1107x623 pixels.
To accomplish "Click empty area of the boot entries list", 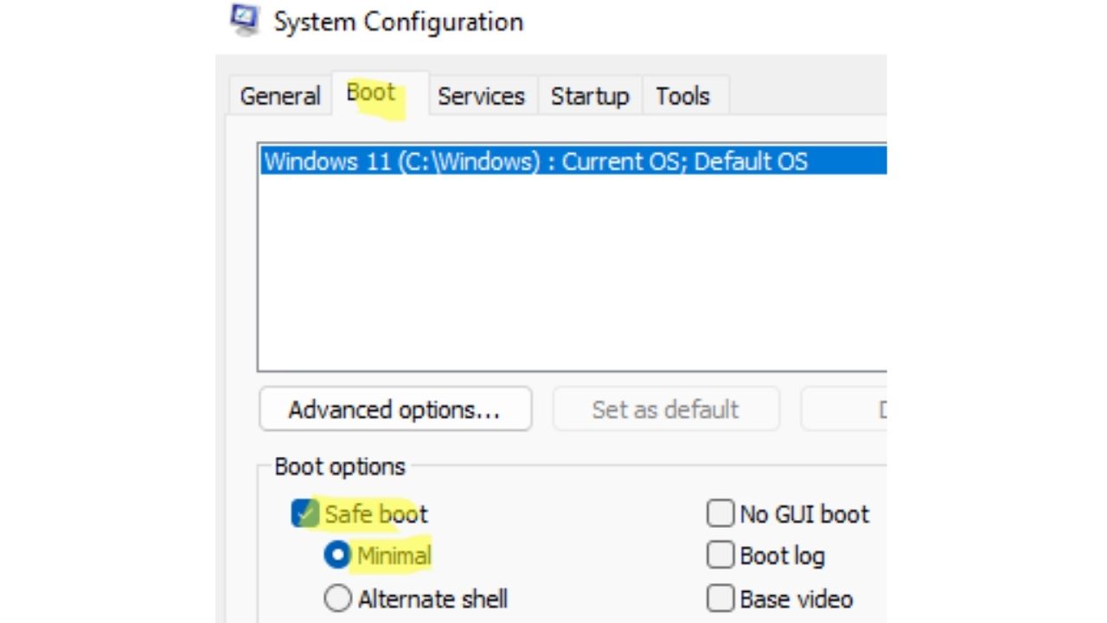I will pos(571,277).
